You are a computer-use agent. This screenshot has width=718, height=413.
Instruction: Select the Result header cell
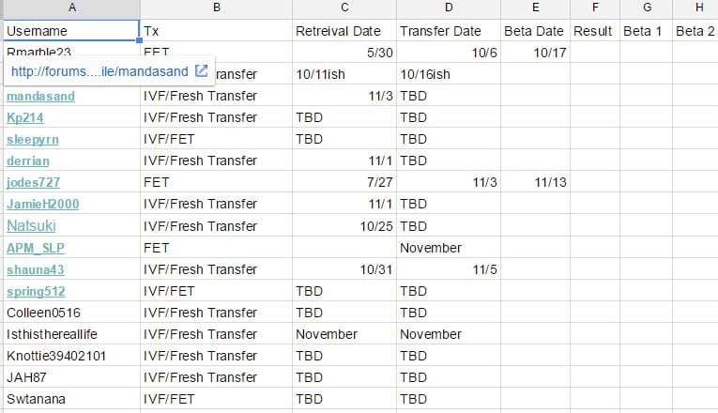tap(595, 31)
